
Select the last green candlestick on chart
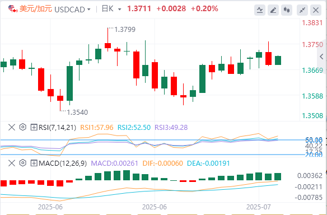pyautogui.click(x=278, y=60)
